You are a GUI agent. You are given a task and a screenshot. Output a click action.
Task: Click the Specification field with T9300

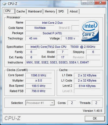pyautogui.click(x=63, y=47)
